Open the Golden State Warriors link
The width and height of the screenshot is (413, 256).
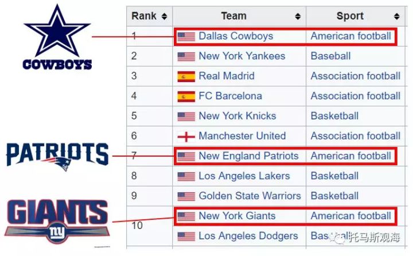250,196
